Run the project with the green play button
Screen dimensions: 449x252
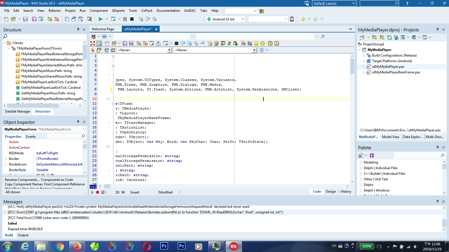click(x=101, y=19)
